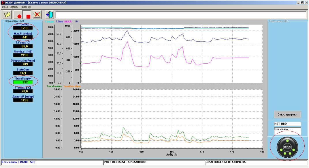Select the Т.Газа value 56,6
The width and height of the screenshot is (309, 168).
click(23, 46)
